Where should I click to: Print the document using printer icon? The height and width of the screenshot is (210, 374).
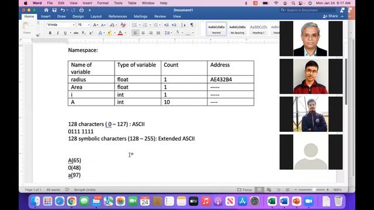pos(82,10)
